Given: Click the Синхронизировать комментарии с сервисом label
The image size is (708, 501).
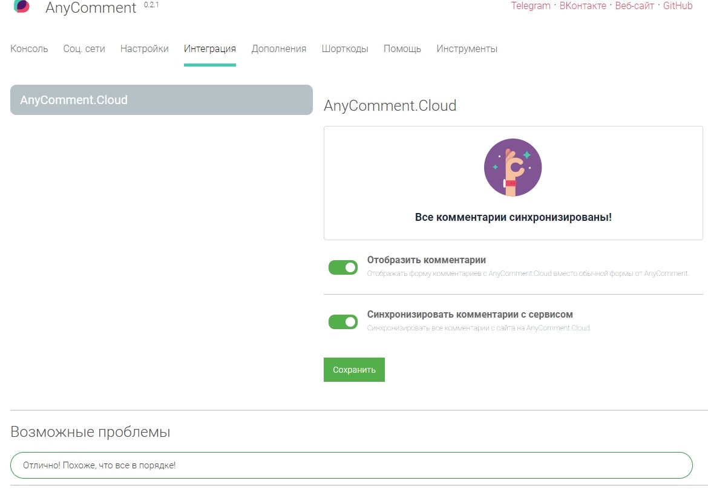Looking at the screenshot, I should tap(470, 314).
